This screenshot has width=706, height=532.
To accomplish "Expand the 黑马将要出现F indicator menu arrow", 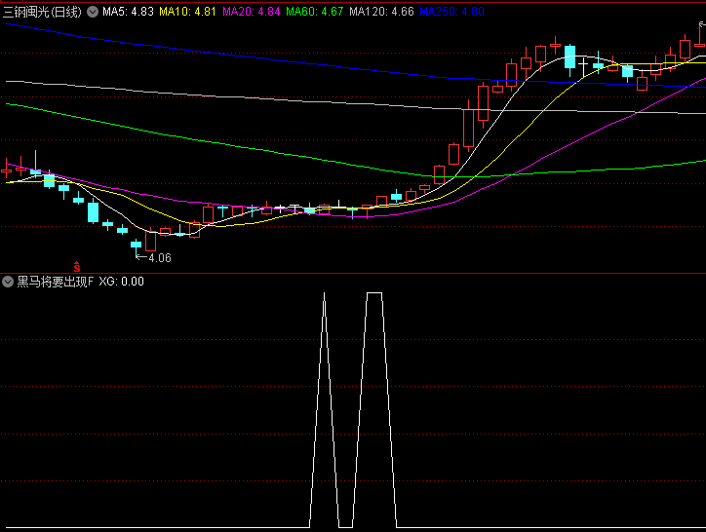I will 9,282.
